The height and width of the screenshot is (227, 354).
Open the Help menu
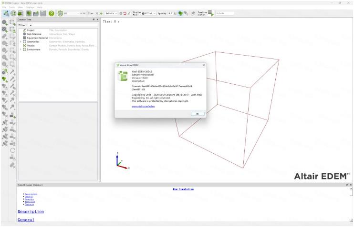pos(40,7)
